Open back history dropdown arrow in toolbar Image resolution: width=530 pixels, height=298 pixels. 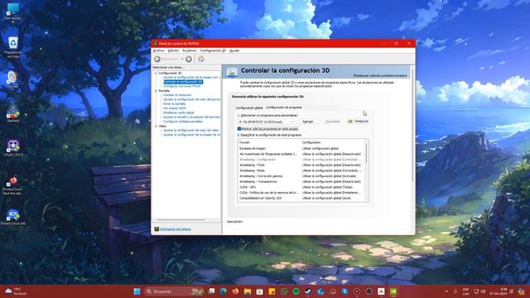coord(182,59)
